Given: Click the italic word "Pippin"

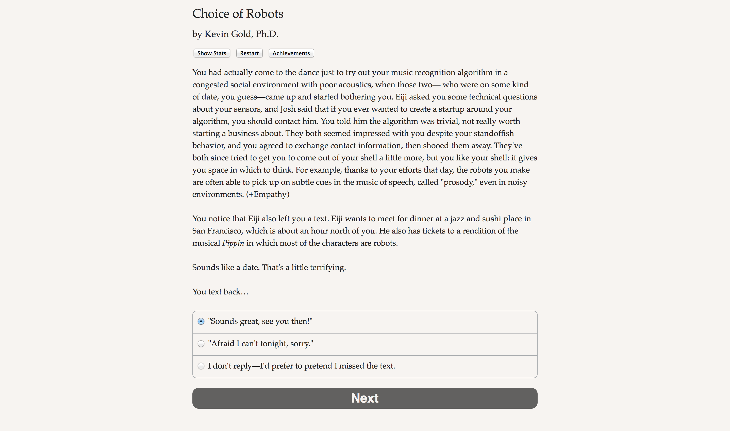Looking at the screenshot, I should pos(233,243).
